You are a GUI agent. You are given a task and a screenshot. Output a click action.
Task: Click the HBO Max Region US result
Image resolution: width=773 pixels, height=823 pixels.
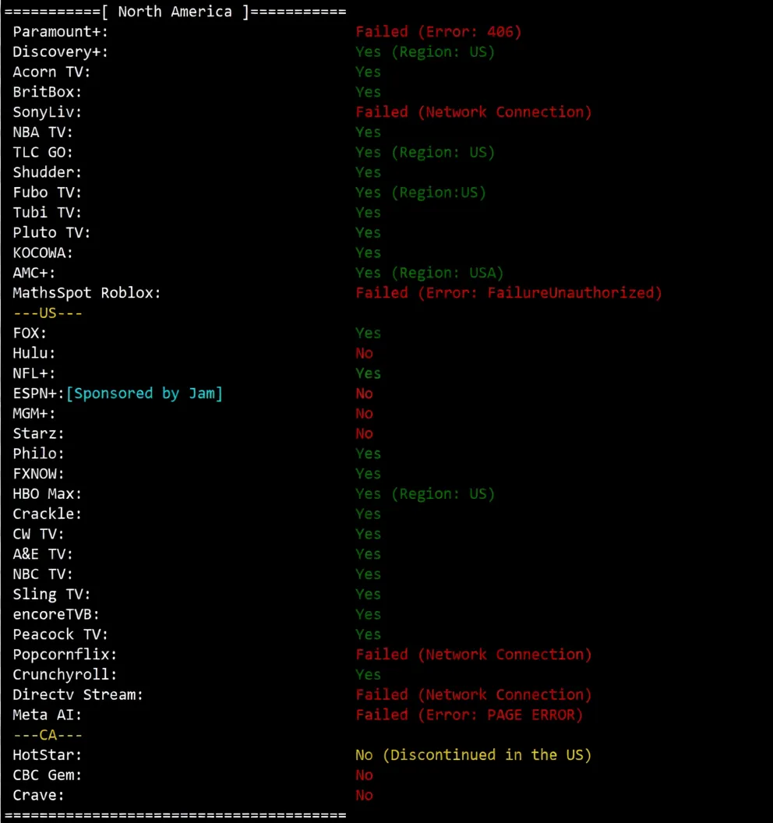click(425, 494)
